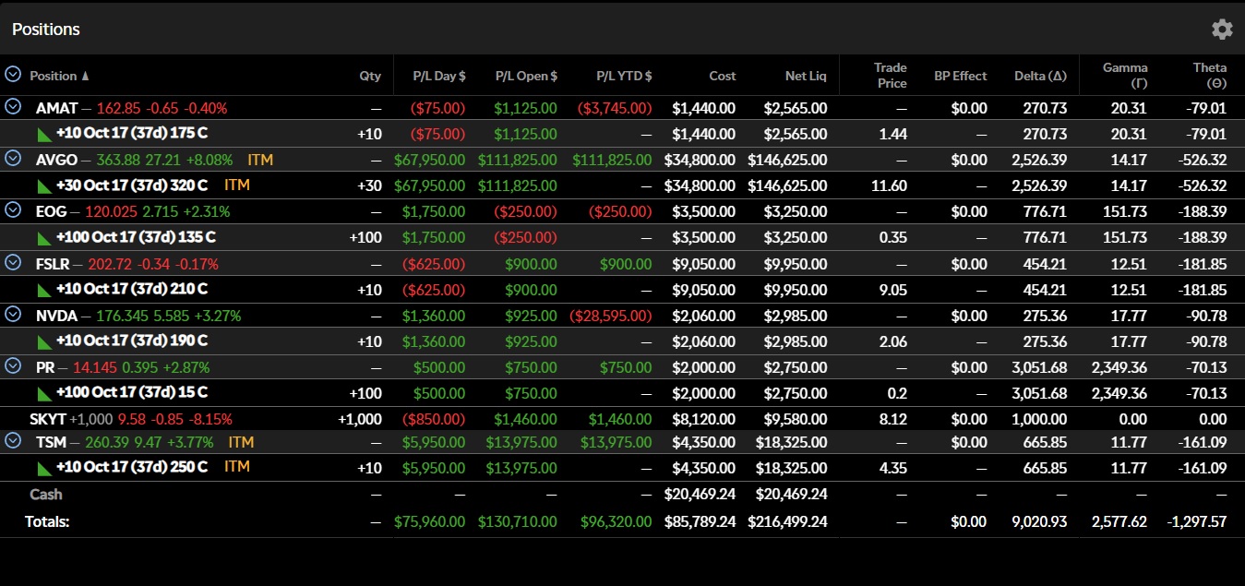1245x586 pixels.
Task: Click total P/L Day $75,960.00
Action: pyautogui.click(x=429, y=521)
